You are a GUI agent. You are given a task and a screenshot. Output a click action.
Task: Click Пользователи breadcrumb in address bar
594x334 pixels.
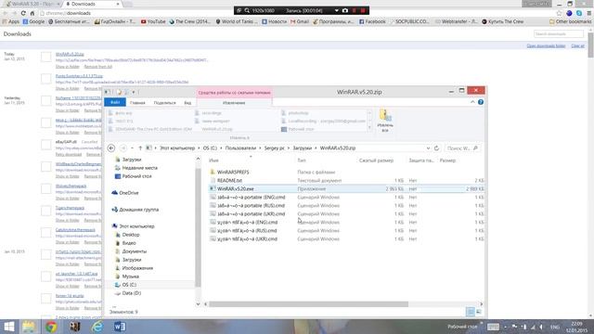click(x=240, y=148)
